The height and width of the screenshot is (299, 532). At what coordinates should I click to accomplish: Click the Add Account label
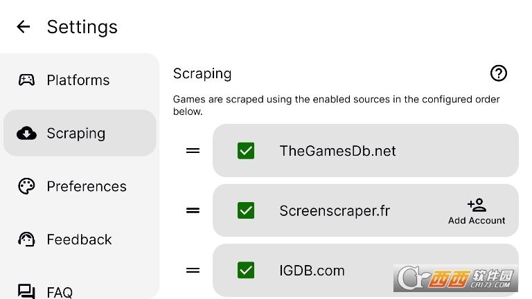point(477,220)
